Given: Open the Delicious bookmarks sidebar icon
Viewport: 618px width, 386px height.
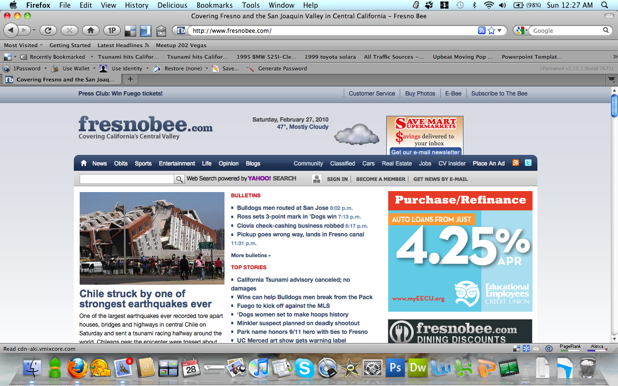Looking at the screenshot, I should click(146, 31).
